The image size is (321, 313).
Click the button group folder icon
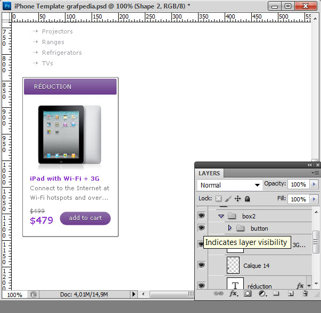click(240, 228)
